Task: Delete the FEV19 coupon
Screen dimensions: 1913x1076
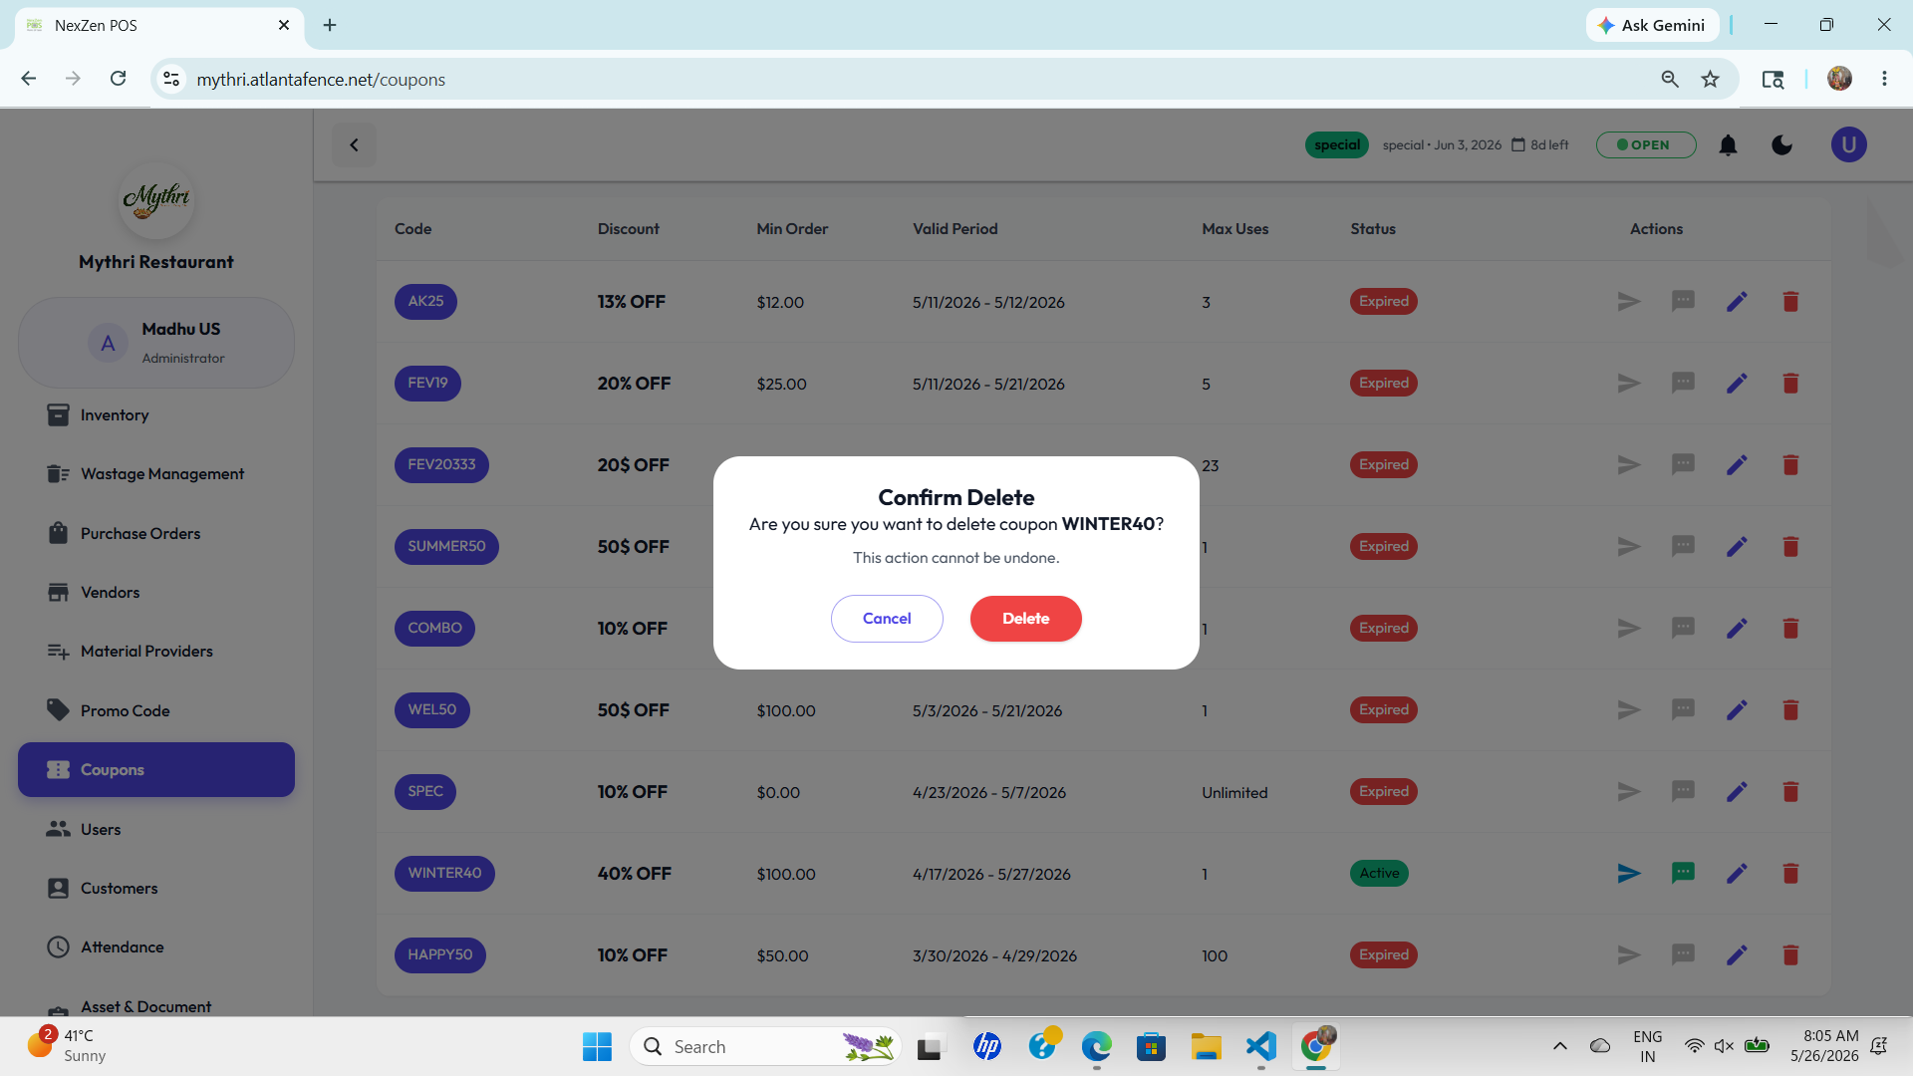Action: [1790, 384]
